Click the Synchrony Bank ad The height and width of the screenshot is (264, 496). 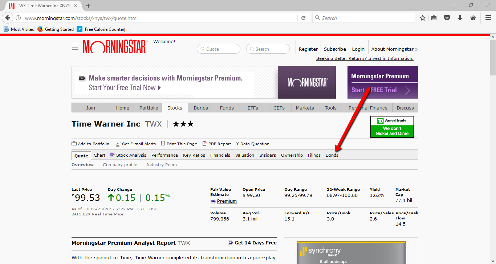click(351, 252)
